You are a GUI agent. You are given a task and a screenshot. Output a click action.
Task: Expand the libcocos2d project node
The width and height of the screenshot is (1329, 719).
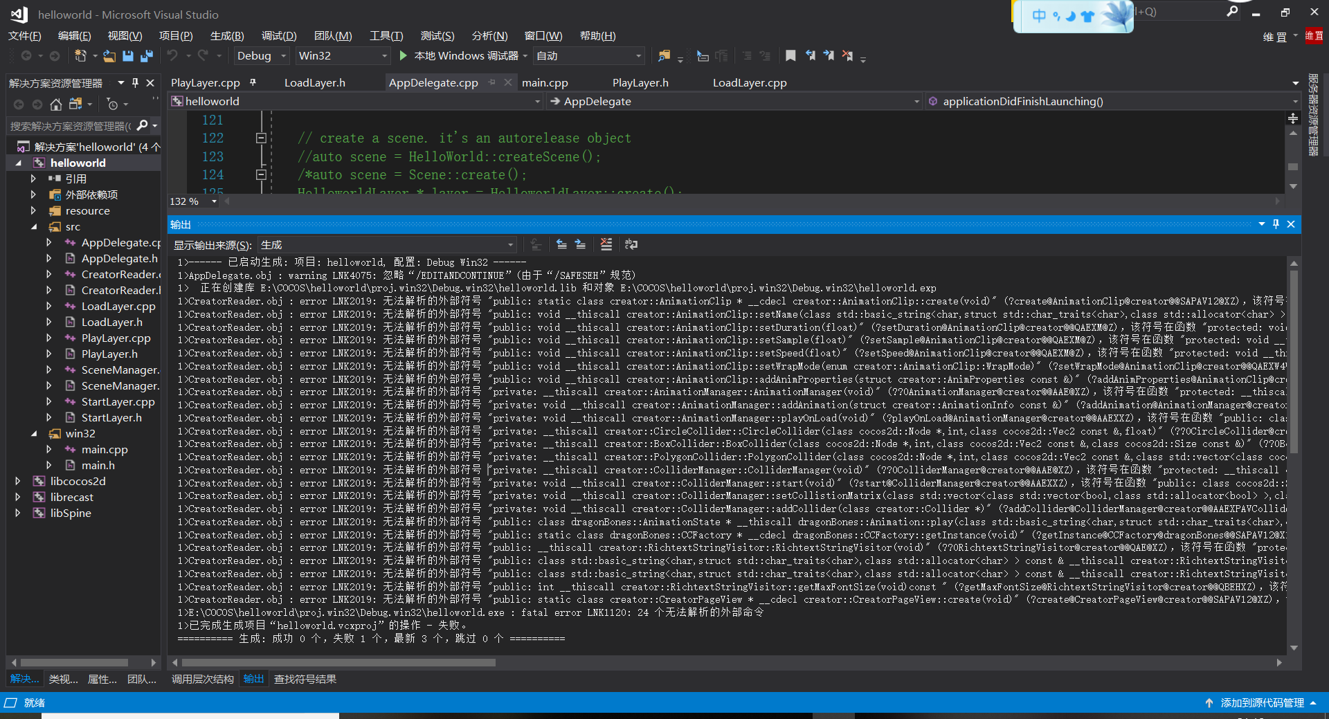18,481
